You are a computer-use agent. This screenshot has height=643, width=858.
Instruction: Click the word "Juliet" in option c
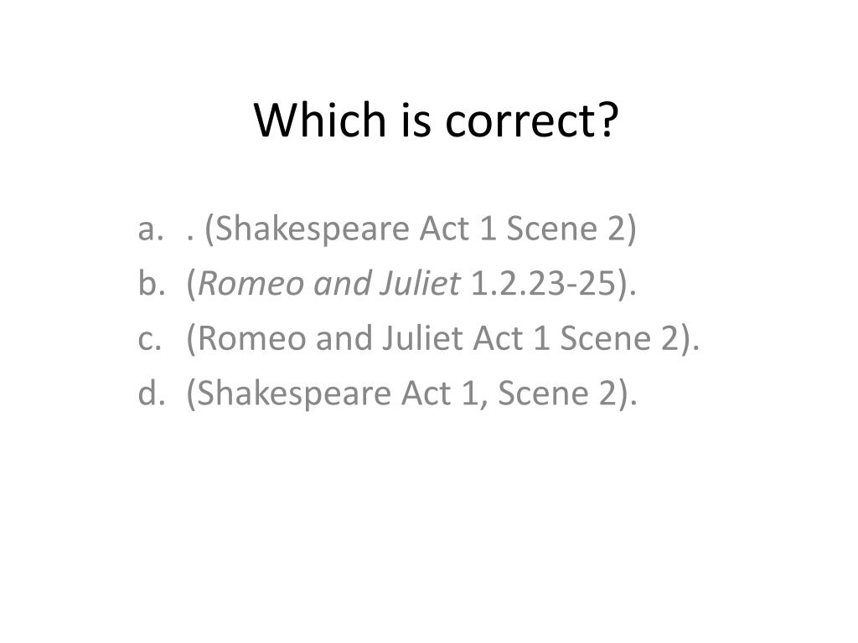422,338
